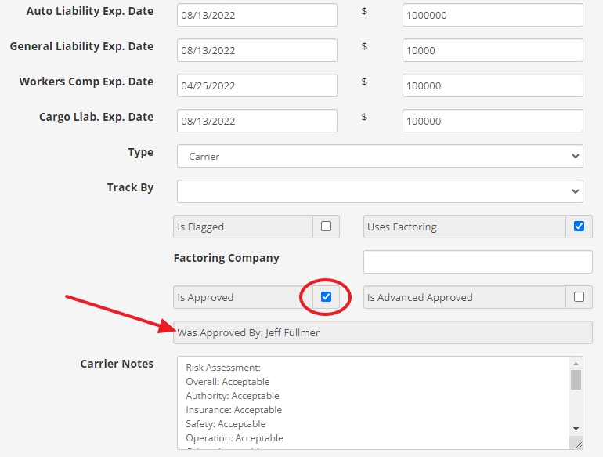Click the Auto Liability Exp. Date field
603x457 pixels.
point(257,15)
